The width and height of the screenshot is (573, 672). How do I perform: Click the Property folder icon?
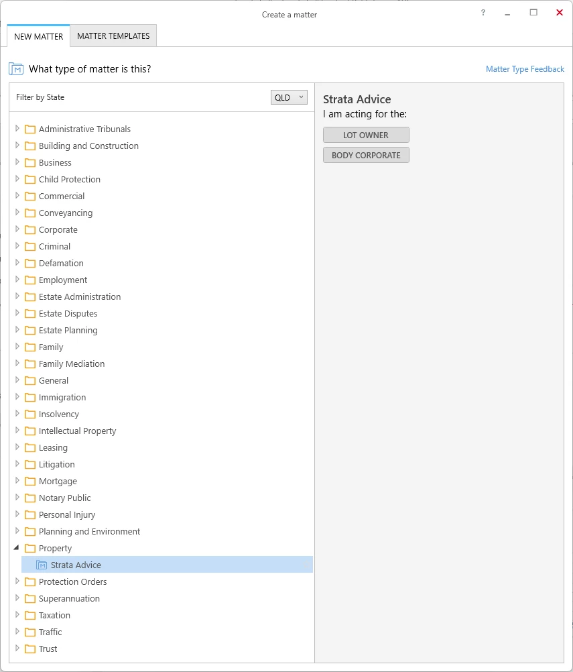tap(30, 548)
